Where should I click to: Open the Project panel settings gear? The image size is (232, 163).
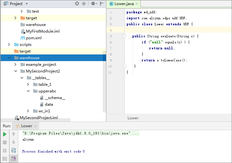click(x=93, y=3)
